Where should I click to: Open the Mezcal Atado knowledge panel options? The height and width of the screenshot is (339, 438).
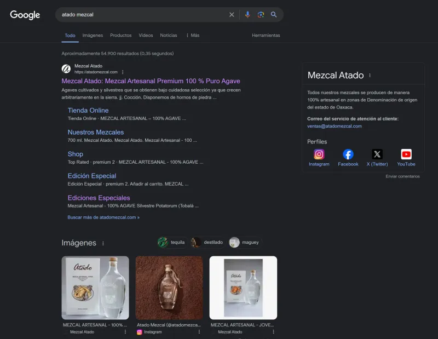coord(370,76)
